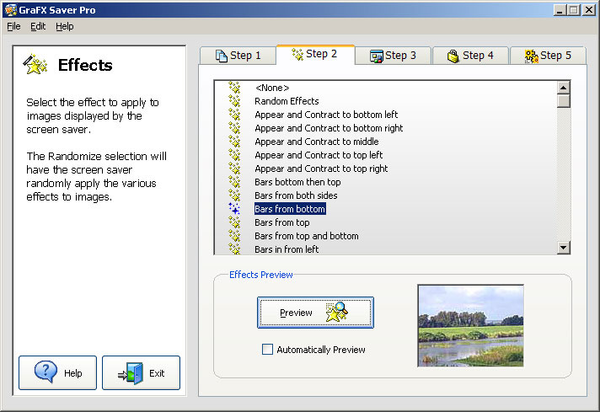Select Appear and Contract to middle
Viewport: 600px width, 412px height.
[317, 142]
